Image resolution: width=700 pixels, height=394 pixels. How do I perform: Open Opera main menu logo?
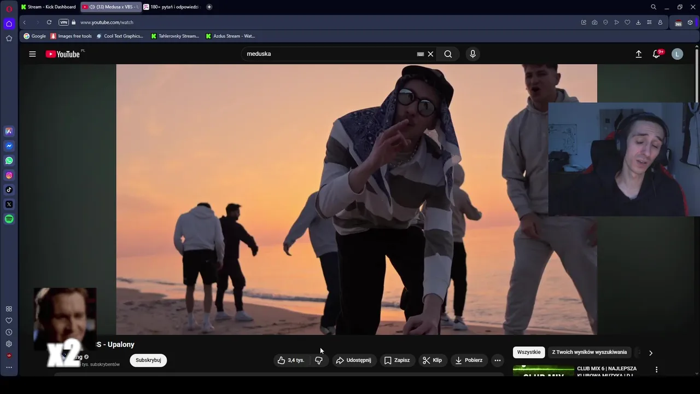pyautogui.click(x=9, y=8)
